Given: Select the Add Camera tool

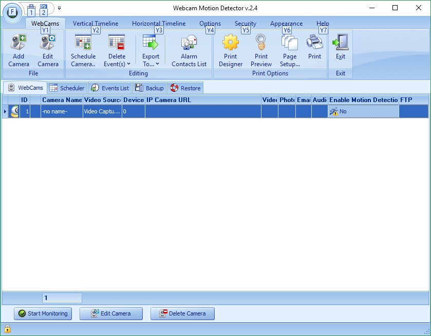Looking at the screenshot, I should pos(18,49).
